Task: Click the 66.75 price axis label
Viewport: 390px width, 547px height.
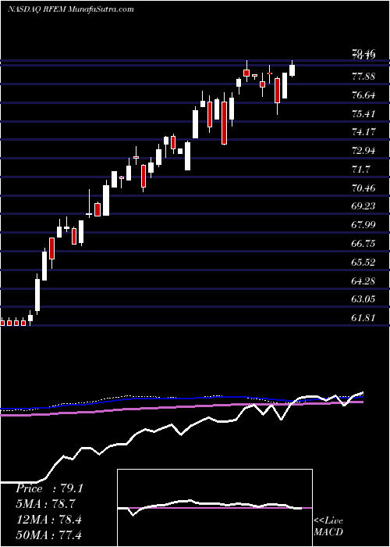Action: tap(364, 244)
